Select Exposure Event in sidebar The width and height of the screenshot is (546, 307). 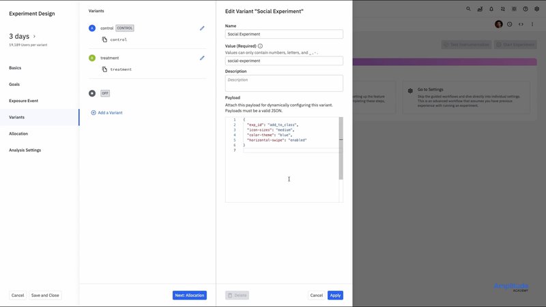[x=23, y=101]
